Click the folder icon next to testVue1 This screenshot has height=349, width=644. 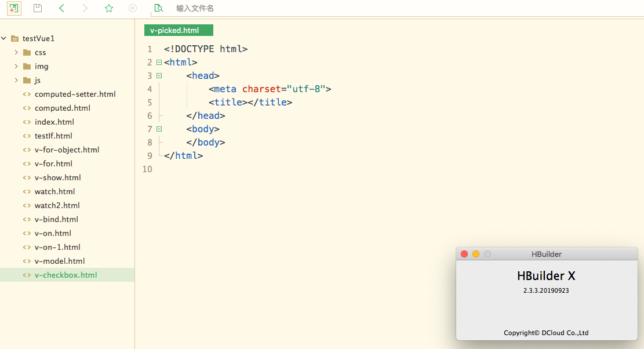click(x=15, y=38)
